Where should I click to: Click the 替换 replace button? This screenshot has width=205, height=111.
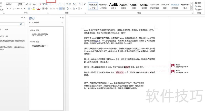click(x=199, y=6)
